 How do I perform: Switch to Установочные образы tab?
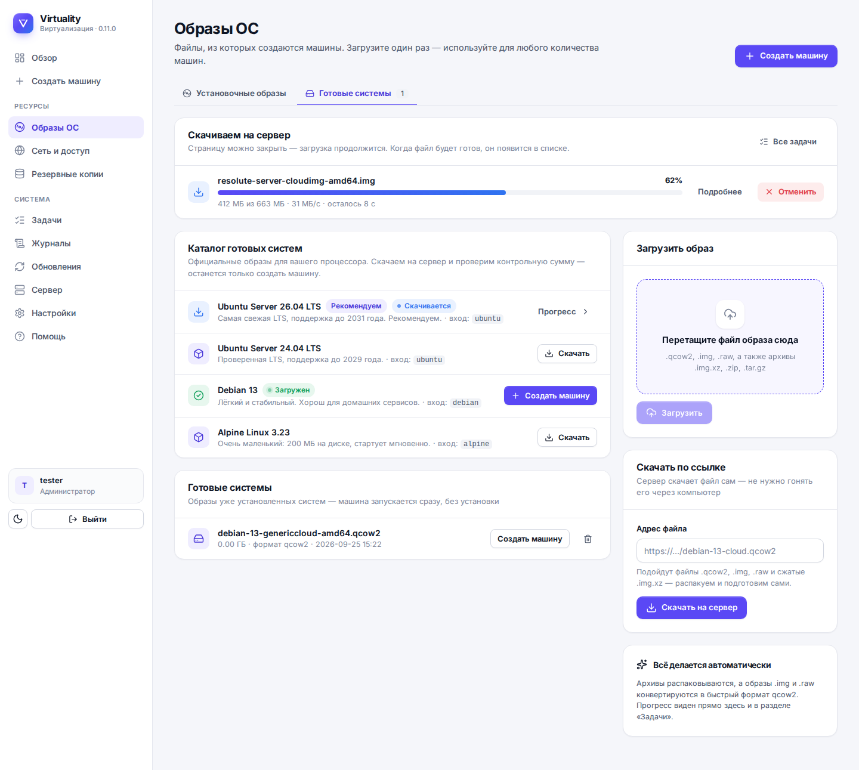click(x=234, y=93)
